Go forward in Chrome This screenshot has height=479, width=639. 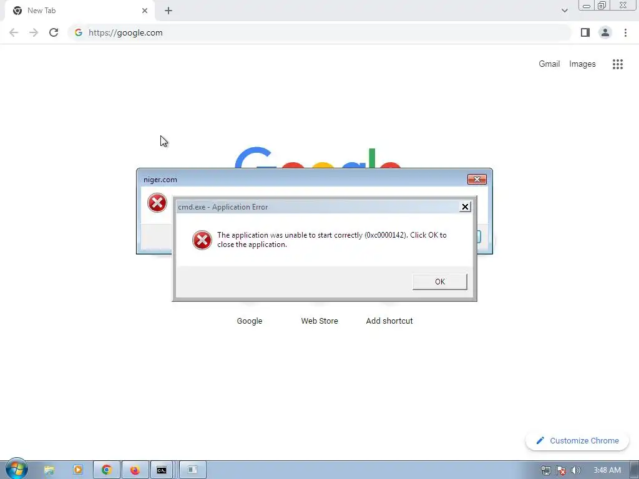(34, 32)
